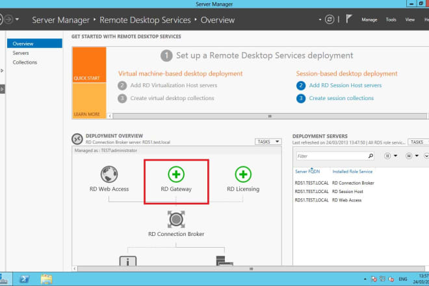Image resolution: width=429 pixels, height=286 pixels.
Task: Click the RD Web Access globe icon
Action: tap(109, 174)
